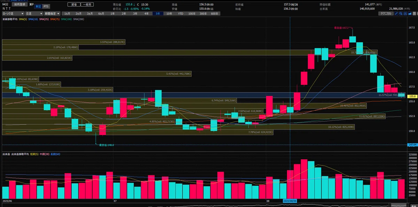This screenshot has width=418, height=207.
Task: Select the 300本 bar count tab
Action: 203,14
